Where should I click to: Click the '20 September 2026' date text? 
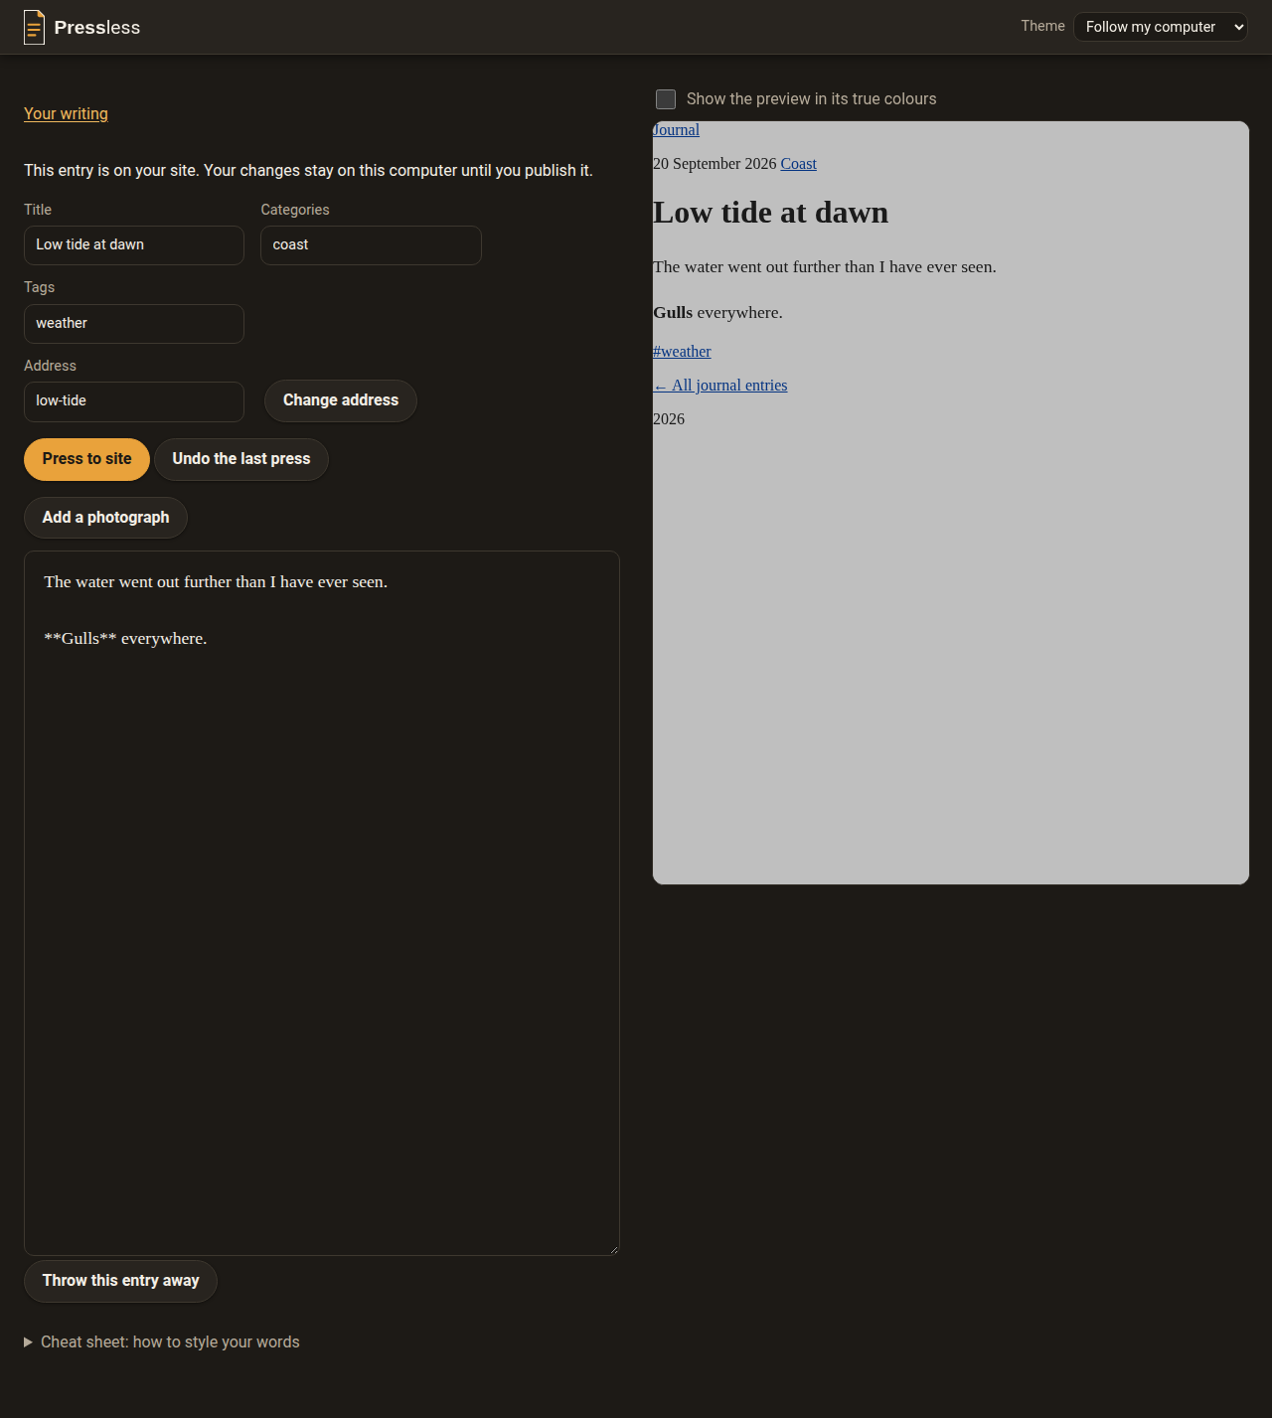715,164
